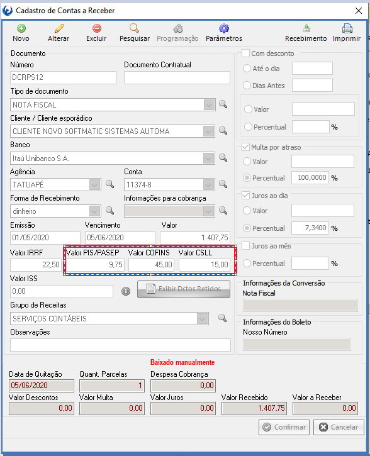Click the Recebimento toolbar icon
Image resolution: width=370 pixels, height=456 pixels.
(306, 28)
